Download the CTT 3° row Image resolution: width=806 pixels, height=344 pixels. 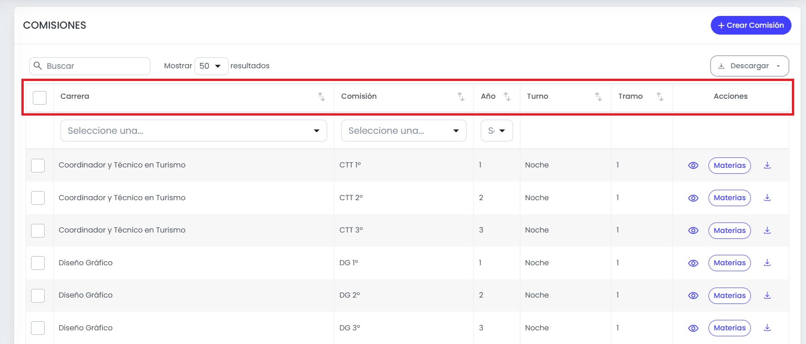tap(767, 230)
